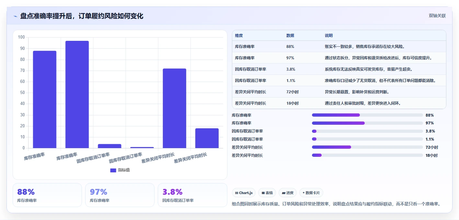This screenshot has height=220, width=459.
Task: Click the 数据 table column header
Action: click(290, 36)
